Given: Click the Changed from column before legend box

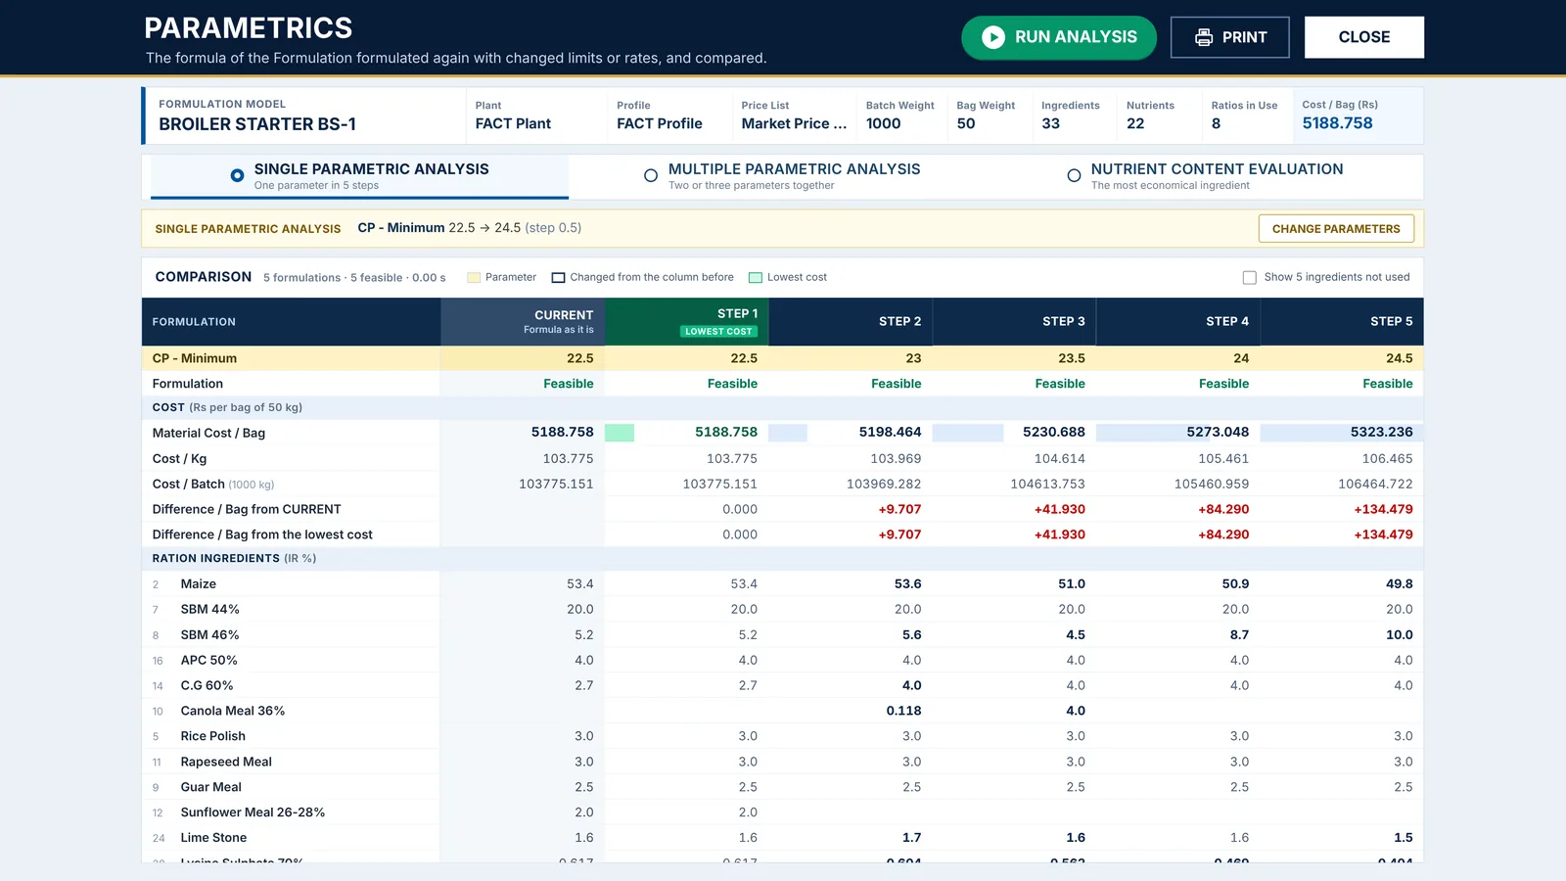Looking at the screenshot, I should click(559, 277).
